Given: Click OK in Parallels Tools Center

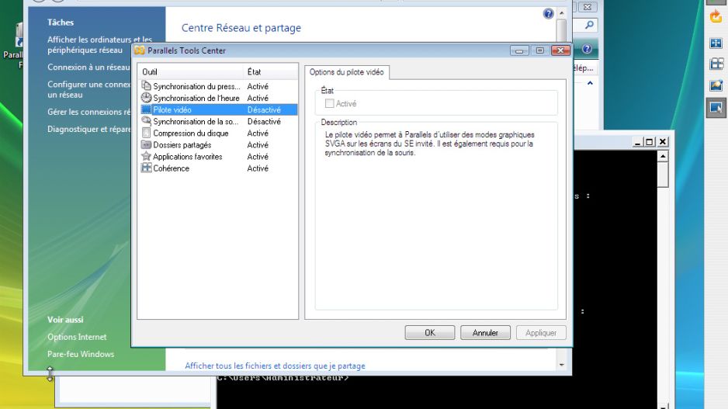Looking at the screenshot, I should pyautogui.click(x=430, y=332).
